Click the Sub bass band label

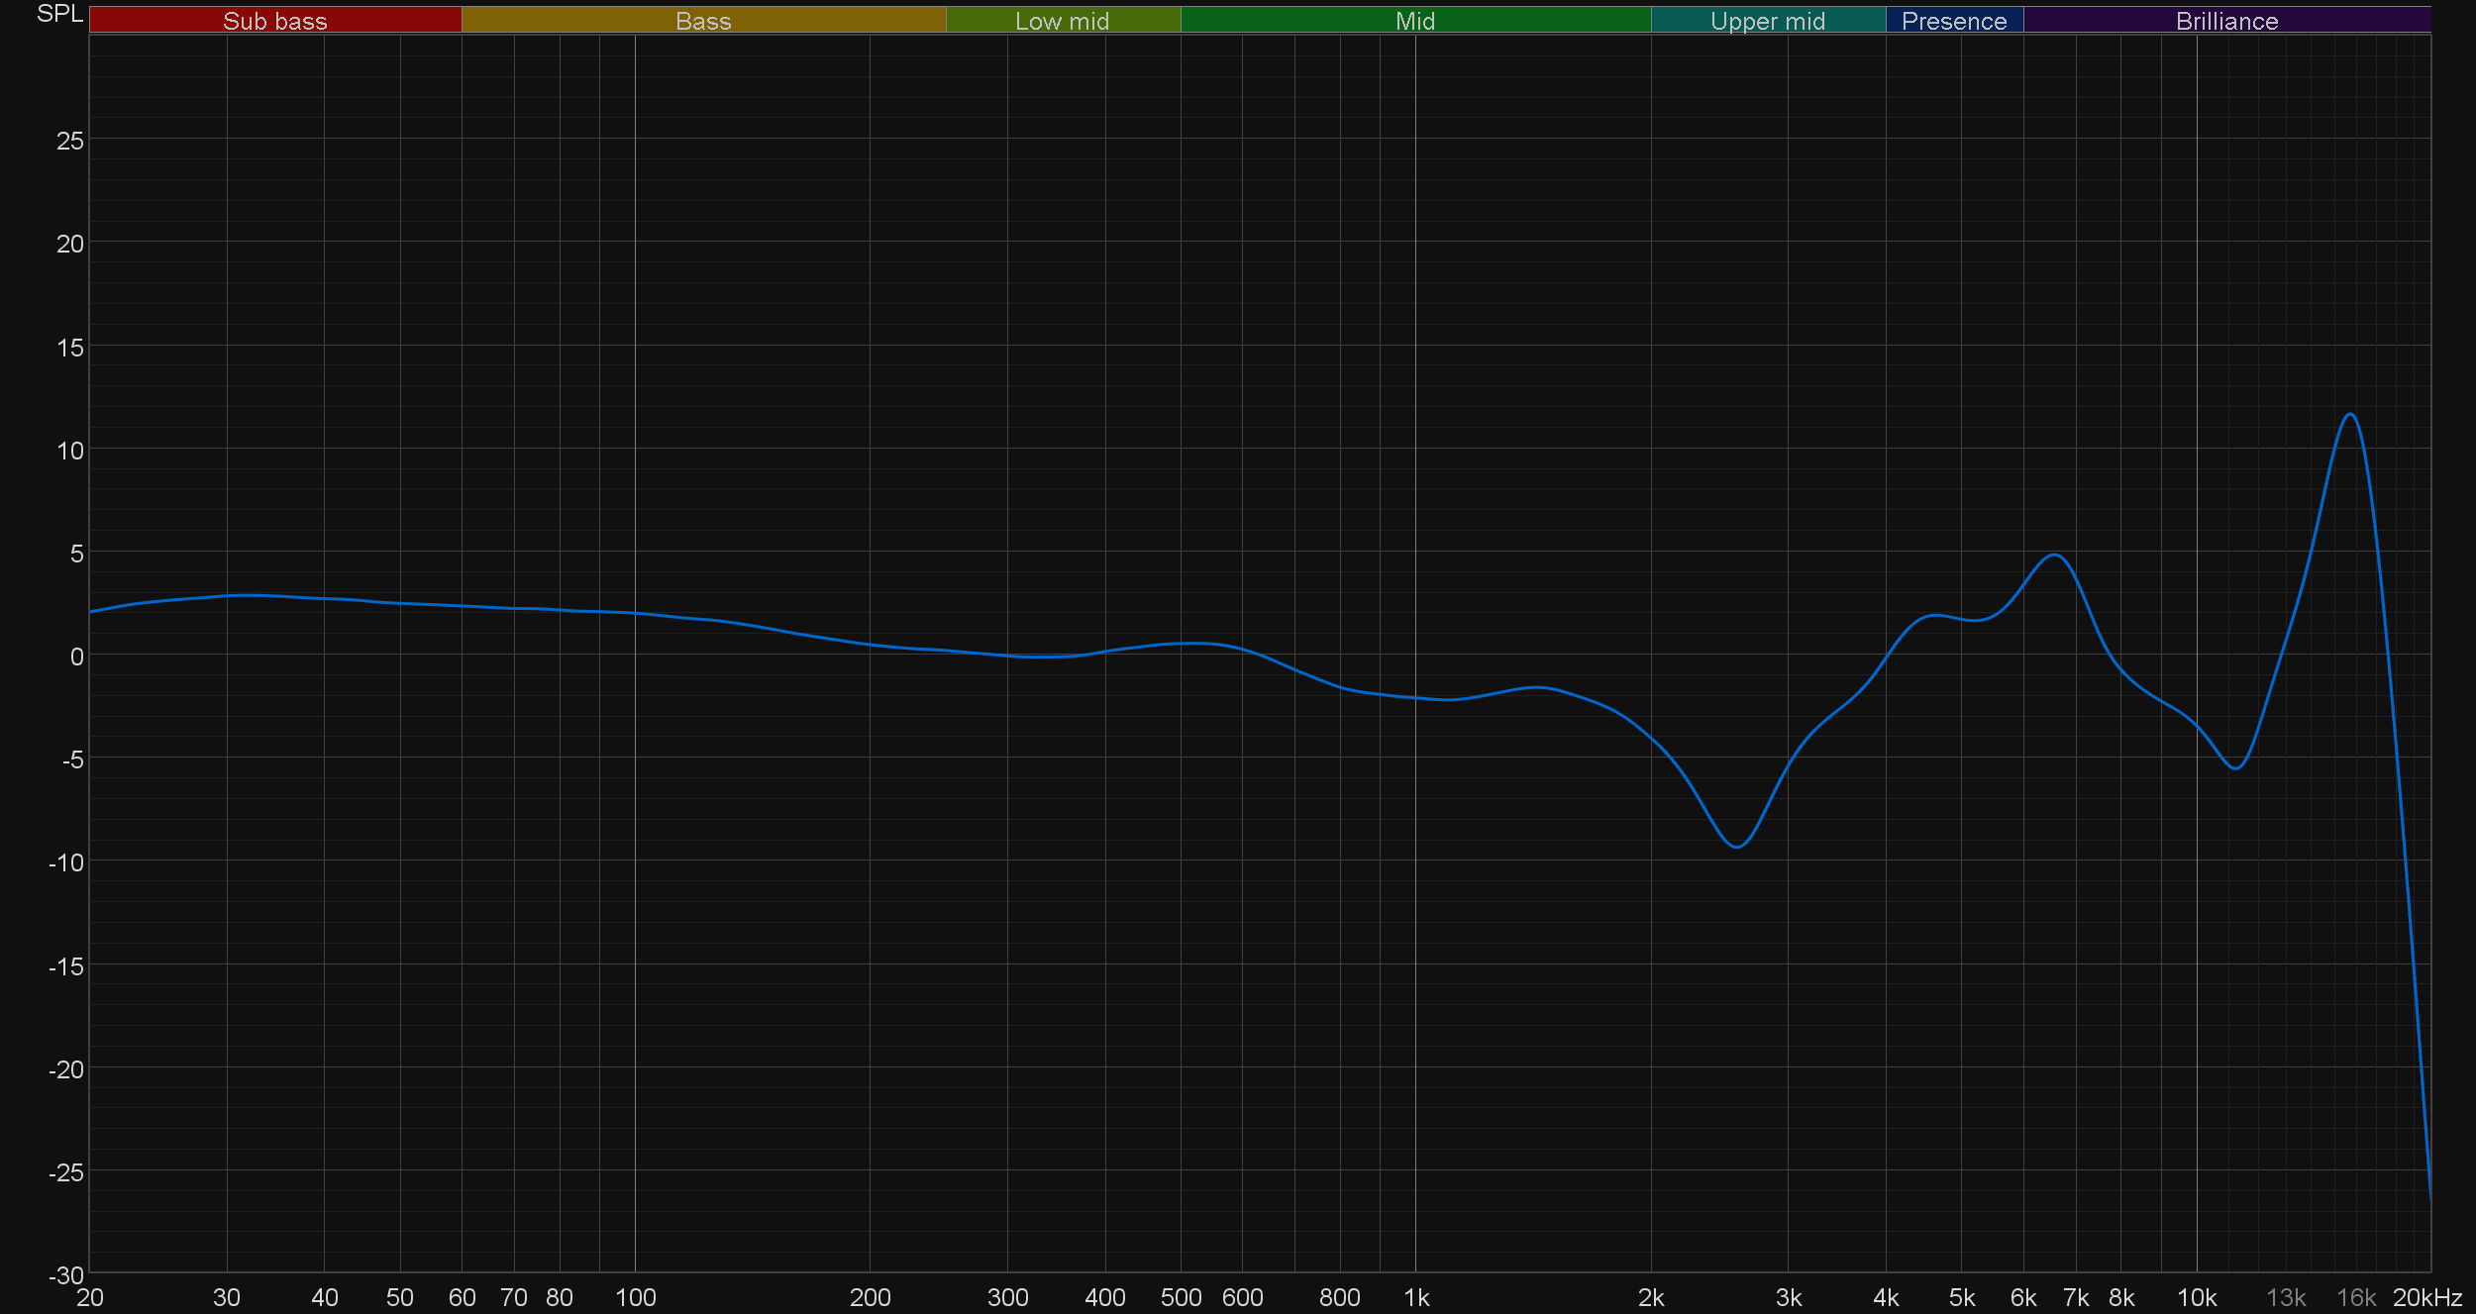[274, 21]
